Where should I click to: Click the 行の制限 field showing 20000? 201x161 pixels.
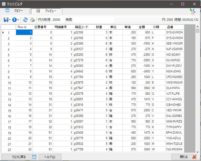[58, 20]
